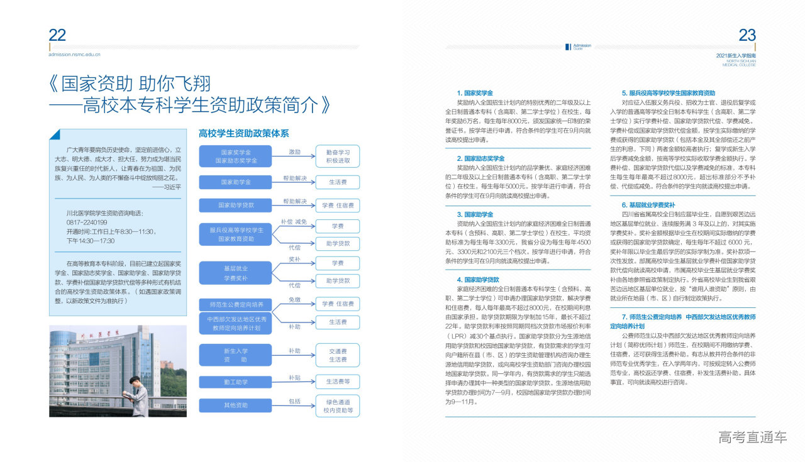Select the 勤工助学 blue box
The height and width of the screenshot is (462, 805).
click(236, 382)
